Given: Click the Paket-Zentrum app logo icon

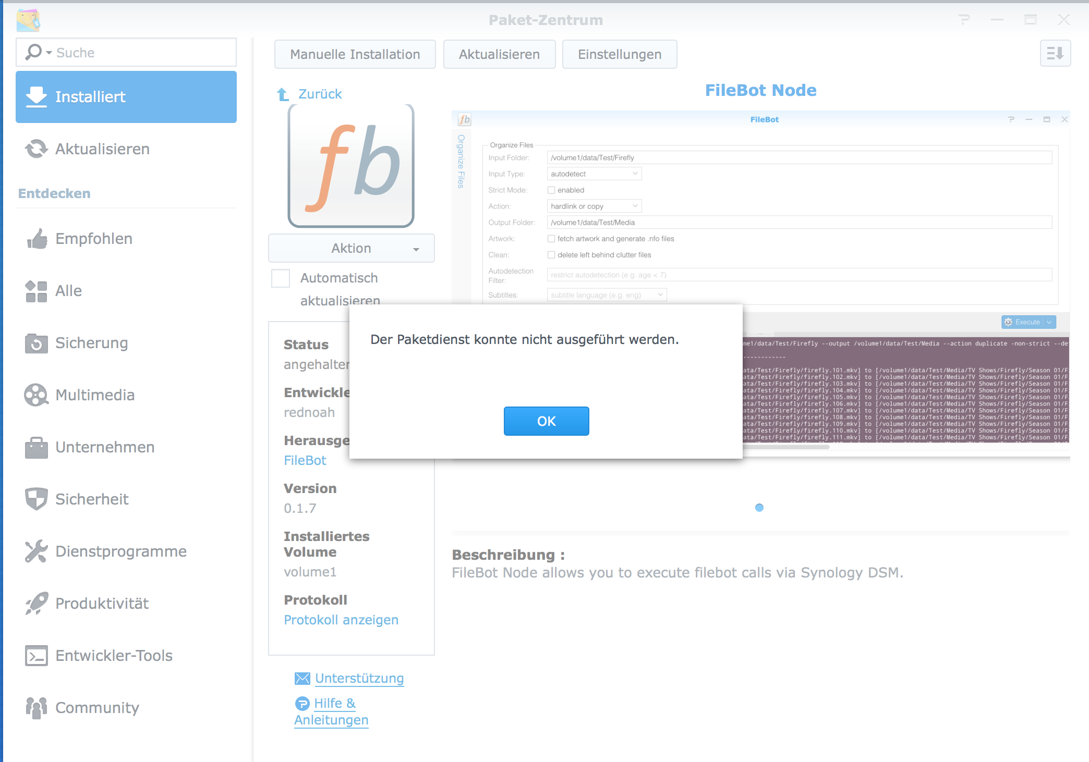Looking at the screenshot, I should (28, 20).
